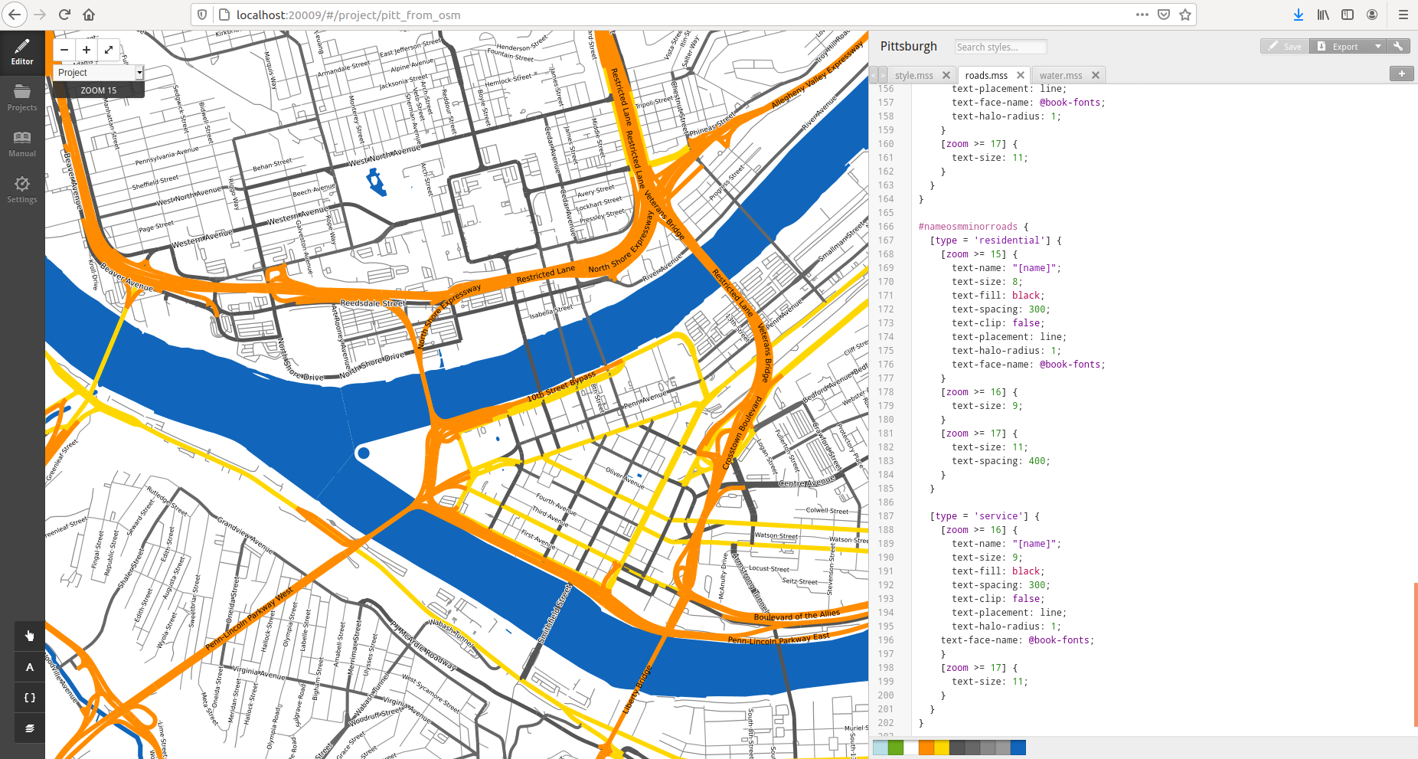Image resolution: width=1418 pixels, height=759 pixels.
Task: Open the Settings gear in the sidebar
Action: [x=22, y=189]
